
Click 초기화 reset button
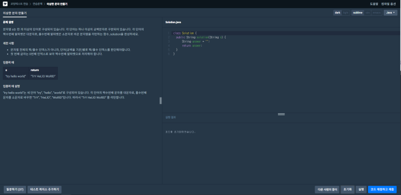pos(348,190)
